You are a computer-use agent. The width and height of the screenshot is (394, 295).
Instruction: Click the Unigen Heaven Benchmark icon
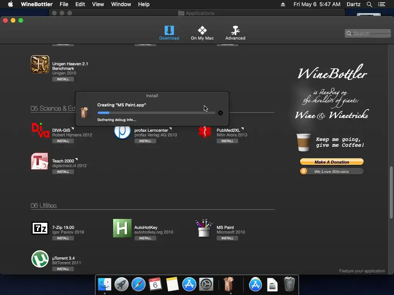(40, 65)
